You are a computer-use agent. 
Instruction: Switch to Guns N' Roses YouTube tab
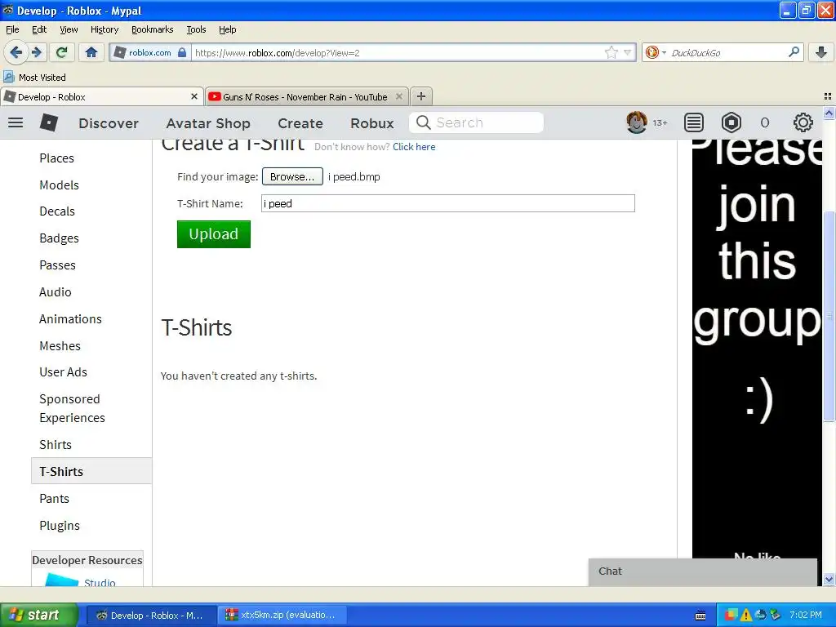[307, 96]
